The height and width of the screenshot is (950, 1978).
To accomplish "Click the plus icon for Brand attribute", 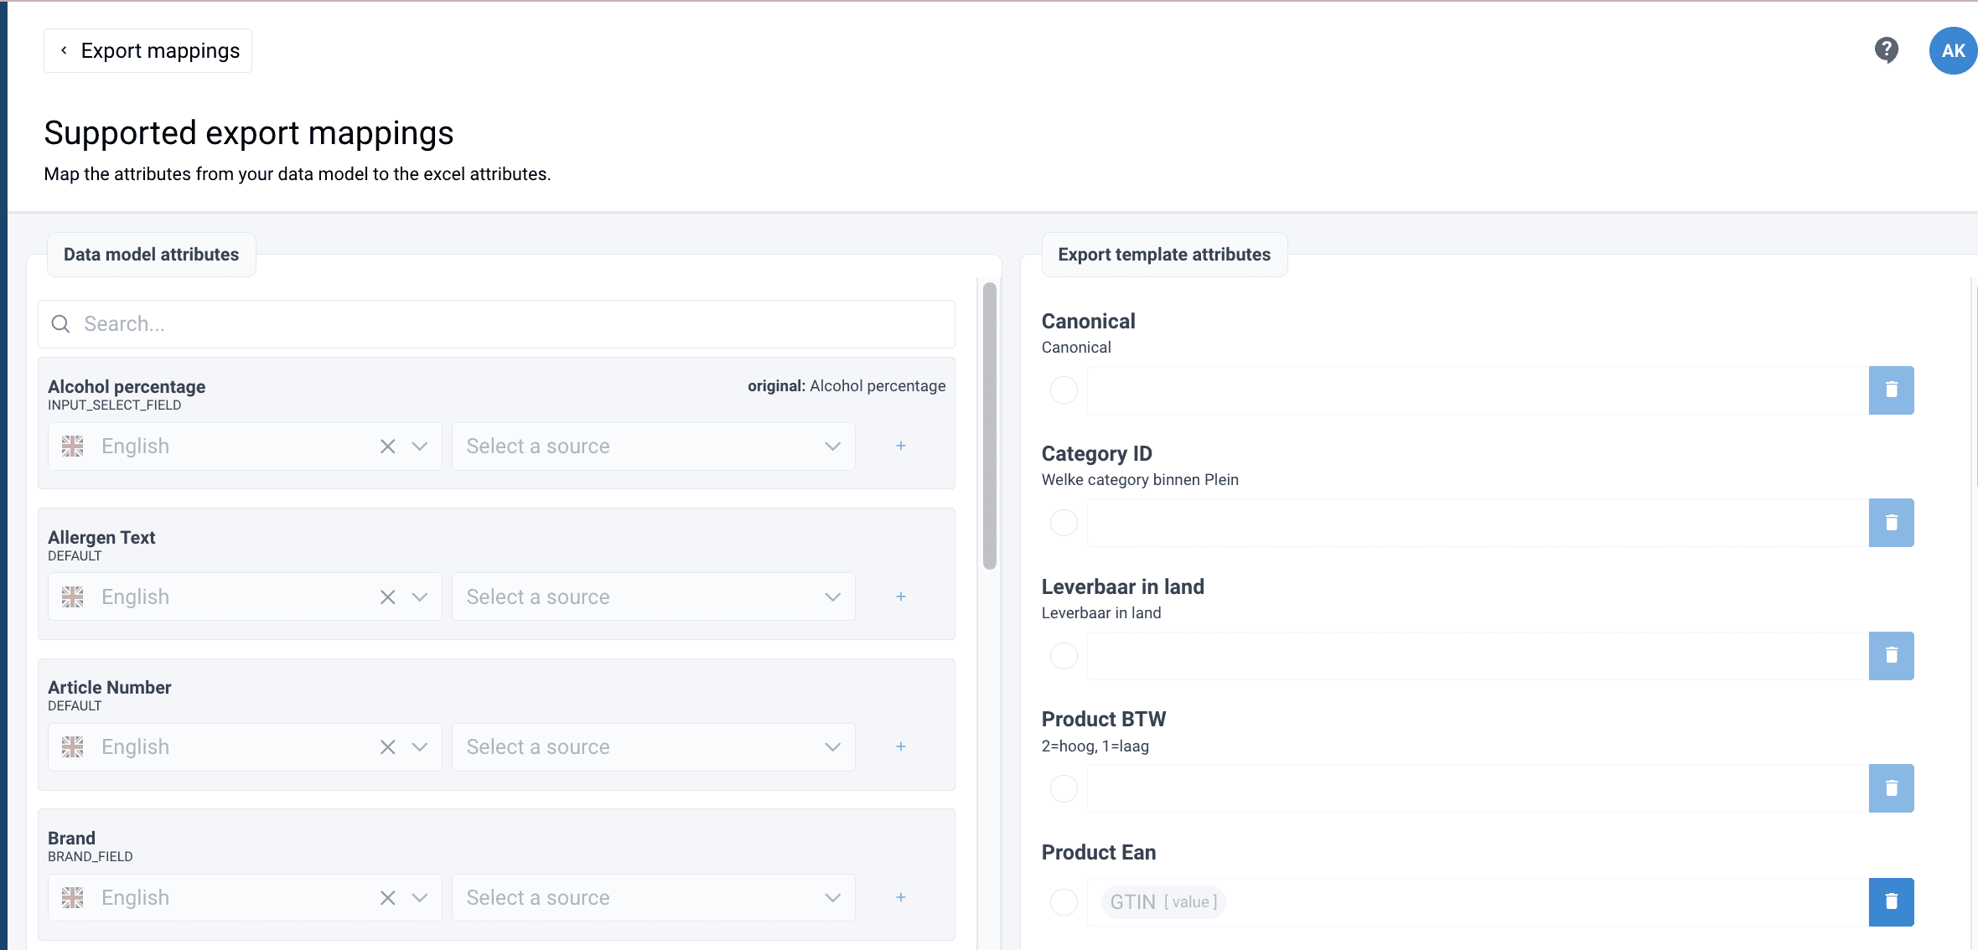I will coord(900,897).
